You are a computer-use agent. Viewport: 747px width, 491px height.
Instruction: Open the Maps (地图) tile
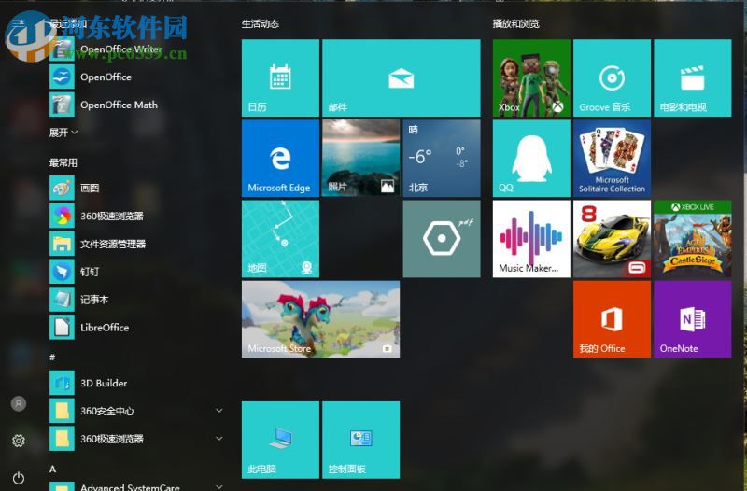click(280, 239)
